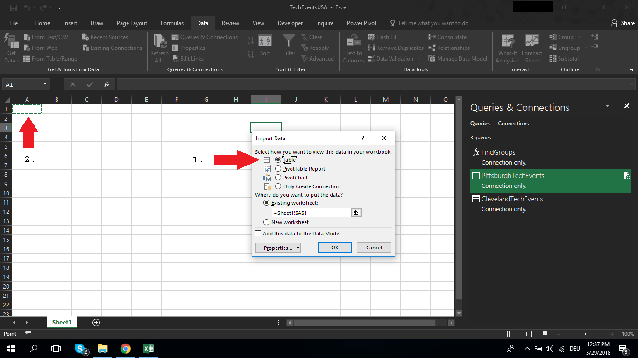Open the Queries & Connections pane options arrow
The height and width of the screenshot is (358, 638).
click(x=607, y=106)
